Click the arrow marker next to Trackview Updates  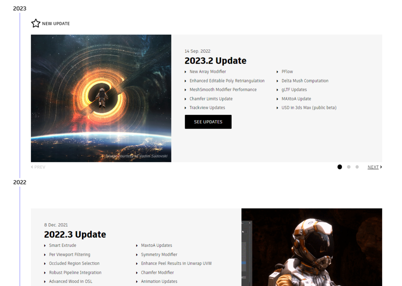[186, 108]
